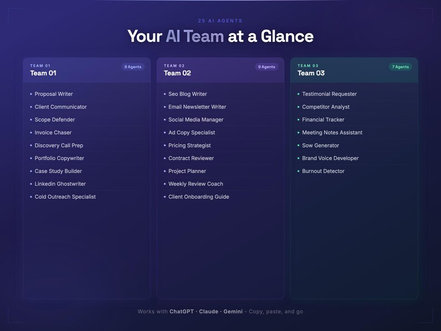Select Burnout Detector agent
441x331 pixels.
point(323,171)
